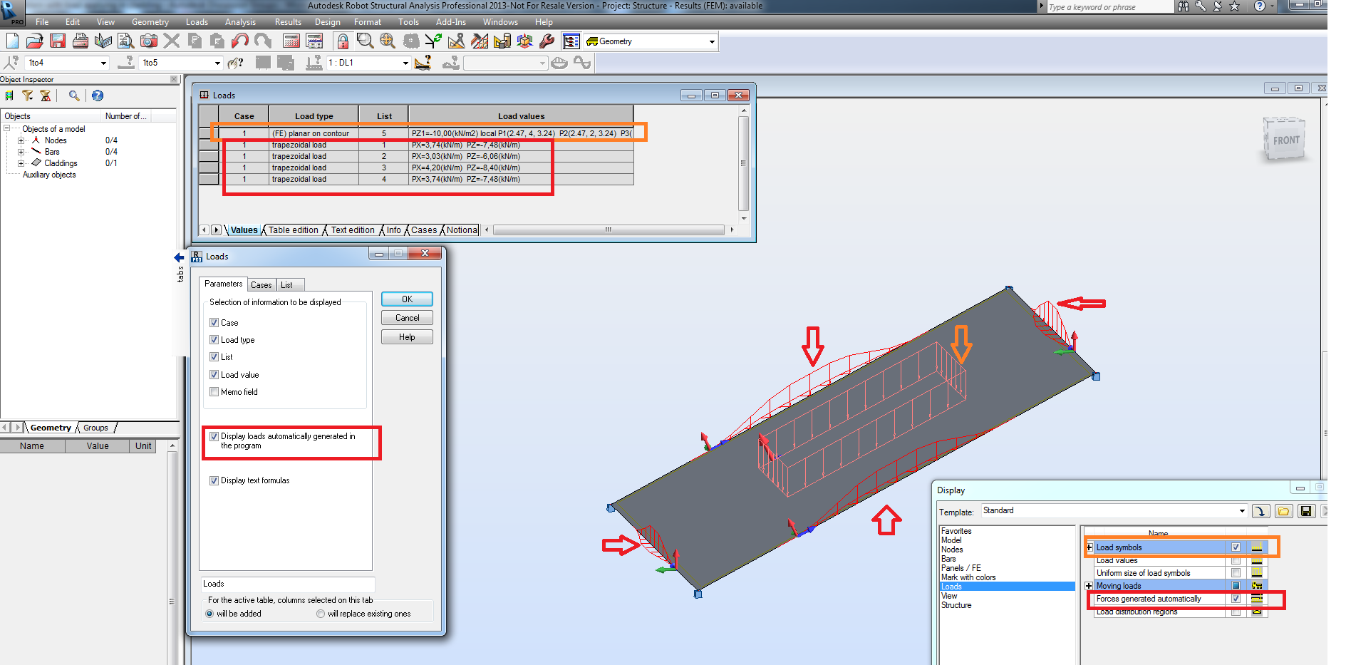Open the Loads menu in the menu bar
Image resolution: width=1346 pixels, height=665 pixels.
point(197,21)
